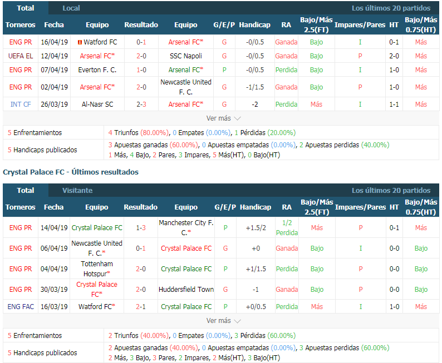Expand Ver más under Crystal Palace results
This screenshot has width=442, height=363.
coord(223,321)
